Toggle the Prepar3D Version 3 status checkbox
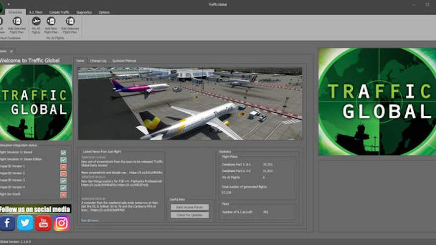436x245 pixels. [x=63, y=181]
